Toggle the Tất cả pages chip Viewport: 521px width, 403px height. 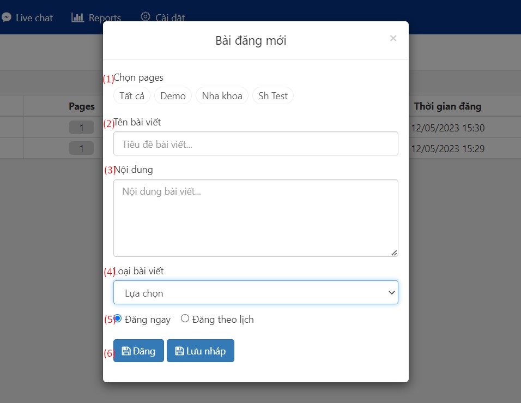point(132,96)
